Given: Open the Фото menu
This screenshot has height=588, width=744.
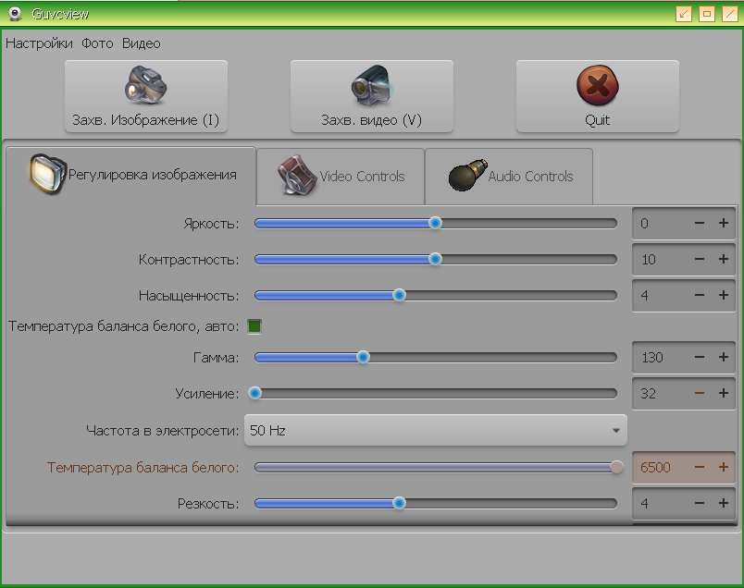Looking at the screenshot, I should point(97,43).
